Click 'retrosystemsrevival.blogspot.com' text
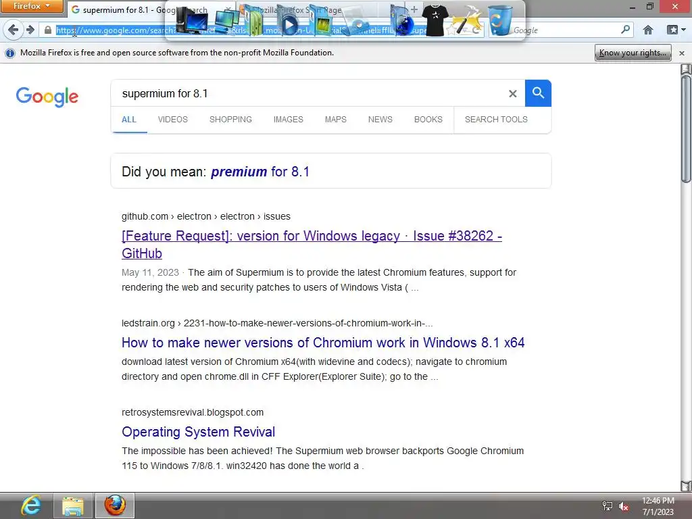Viewport: 692px width, 519px height. click(x=193, y=412)
